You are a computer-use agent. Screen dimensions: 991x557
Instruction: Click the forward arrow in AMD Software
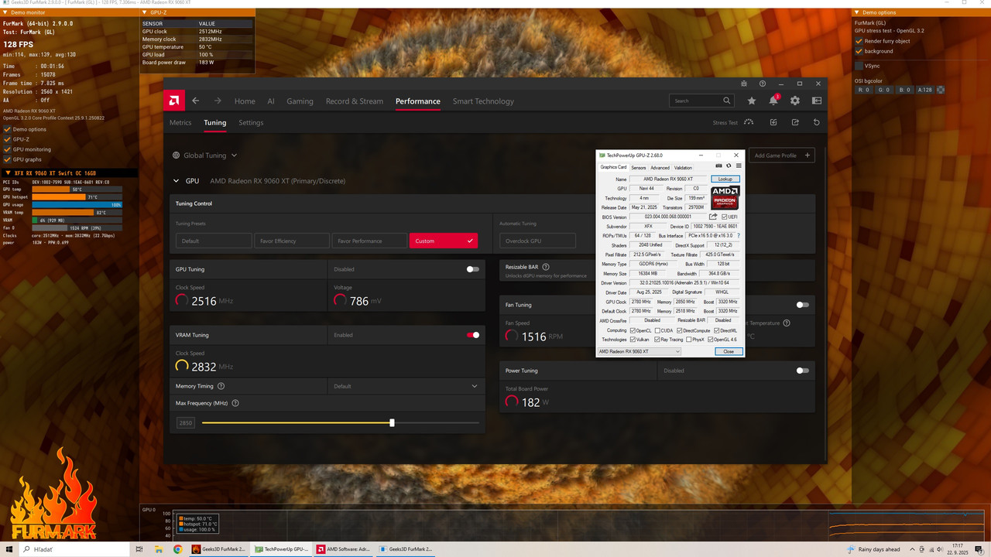[x=218, y=101]
